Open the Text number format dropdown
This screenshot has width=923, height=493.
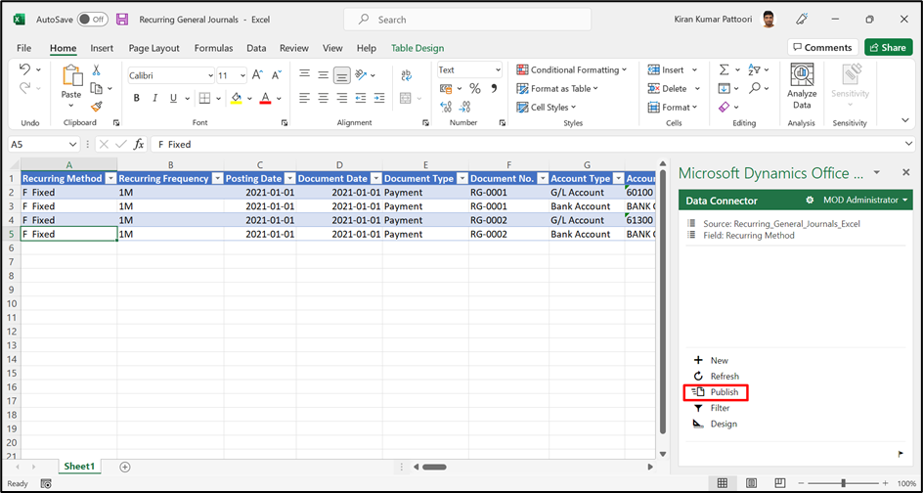[x=498, y=70]
